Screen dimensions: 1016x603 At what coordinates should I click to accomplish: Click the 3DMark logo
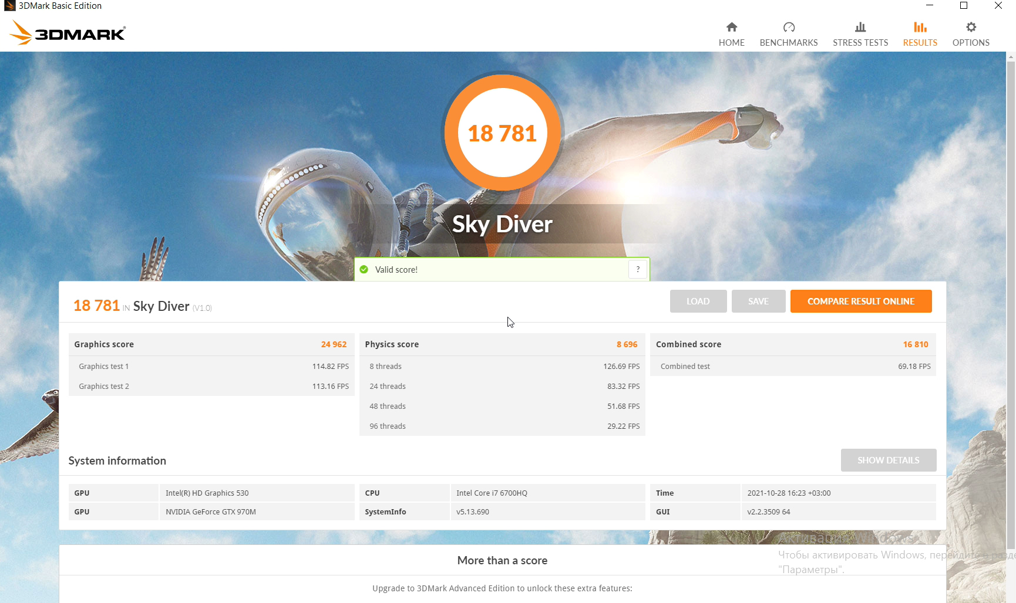(x=68, y=33)
